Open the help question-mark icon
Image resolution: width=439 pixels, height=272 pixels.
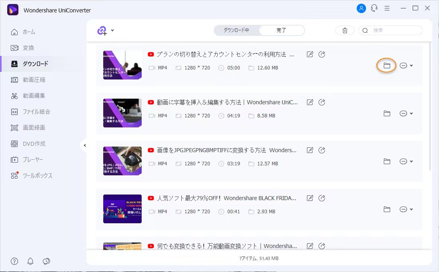[14, 261]
